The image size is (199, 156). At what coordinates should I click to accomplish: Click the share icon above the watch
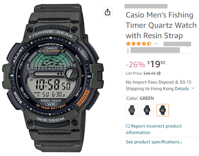click(x=107, y=12)
